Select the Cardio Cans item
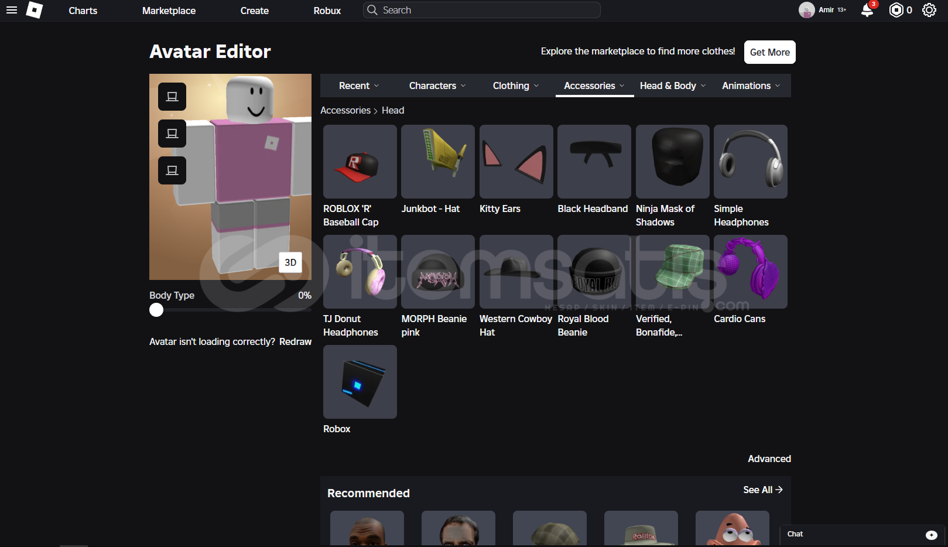This screenshot has width=948, height=547. (751, 272)
